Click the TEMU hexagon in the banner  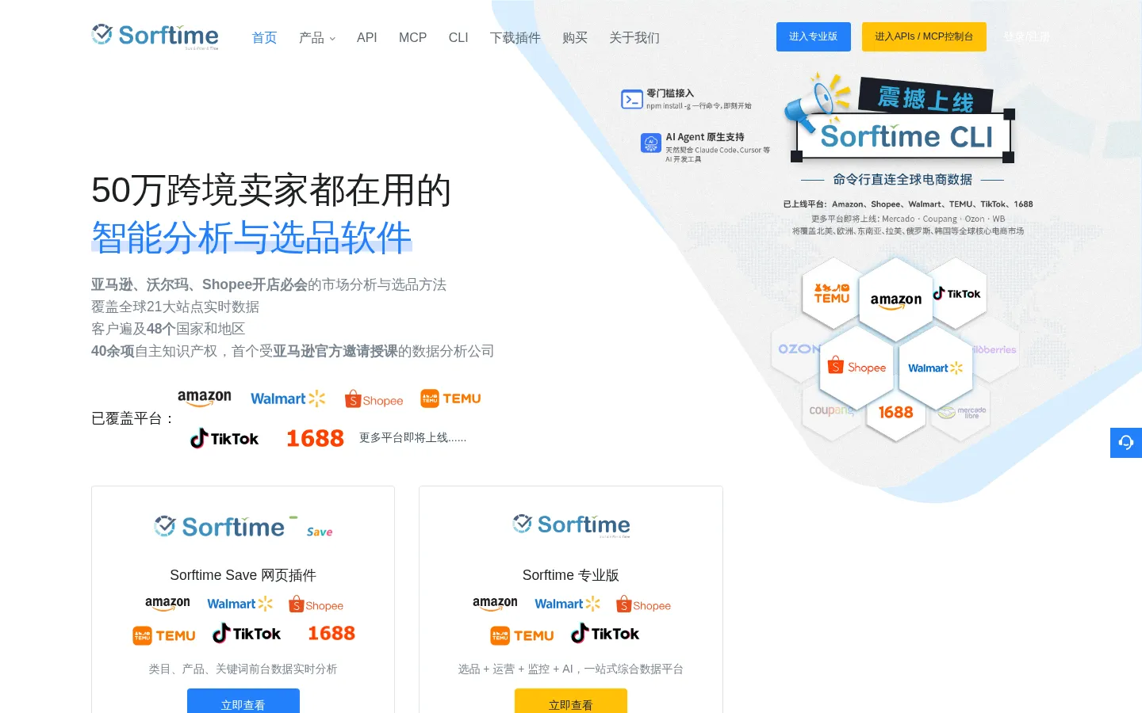tap(831, 293)
